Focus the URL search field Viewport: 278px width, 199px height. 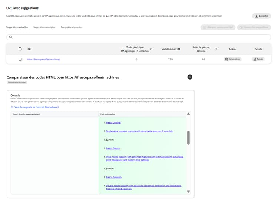pos(139,37)
